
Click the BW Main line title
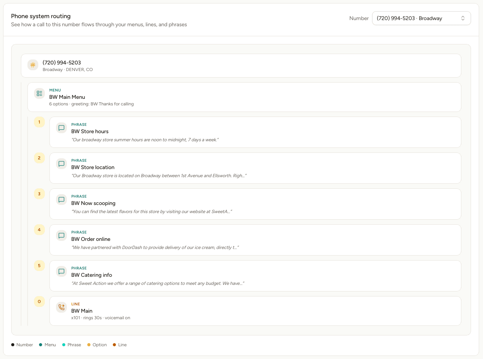tap(82, 311)
